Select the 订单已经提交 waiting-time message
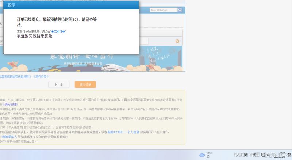This screenshot has width=292, height=160. tap(57, 22)
